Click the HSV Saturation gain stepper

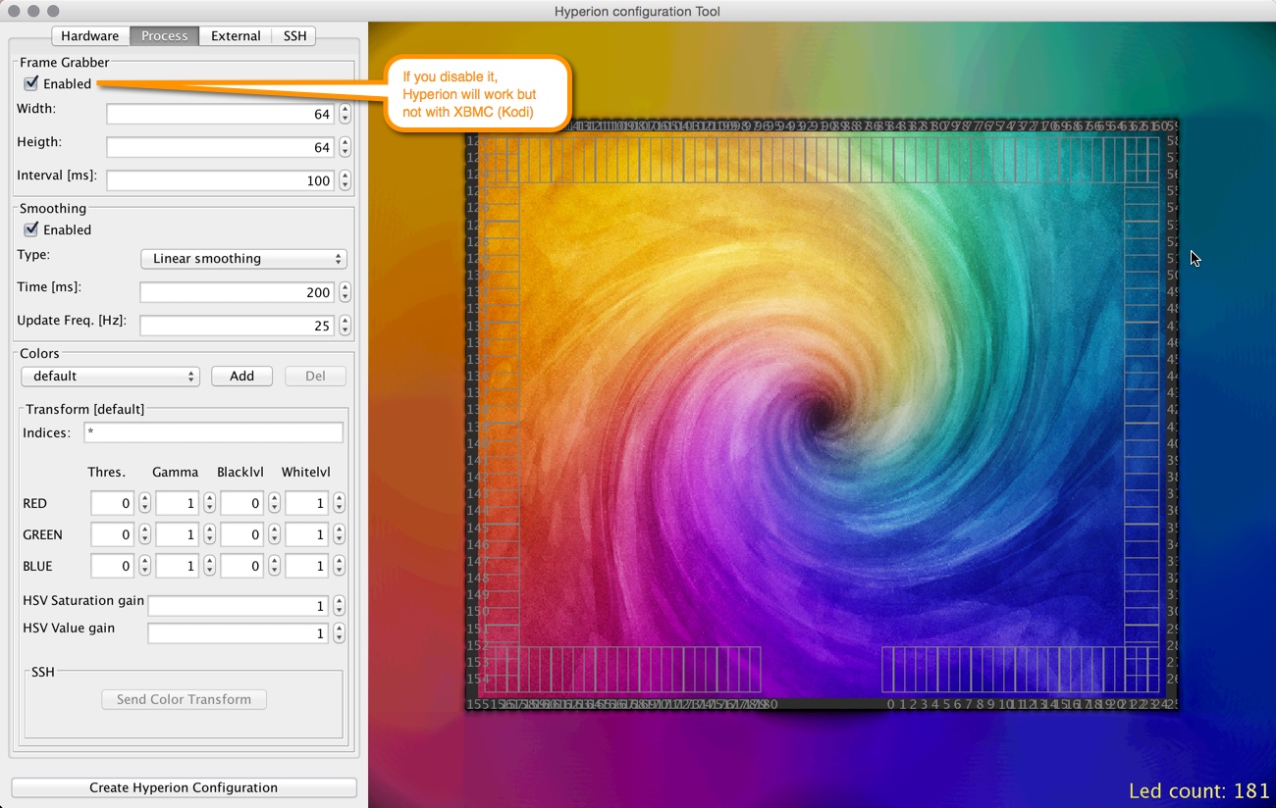tap(339, 607)
